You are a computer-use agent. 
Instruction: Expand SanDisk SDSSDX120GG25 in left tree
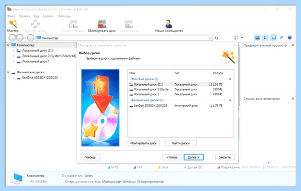13,78
